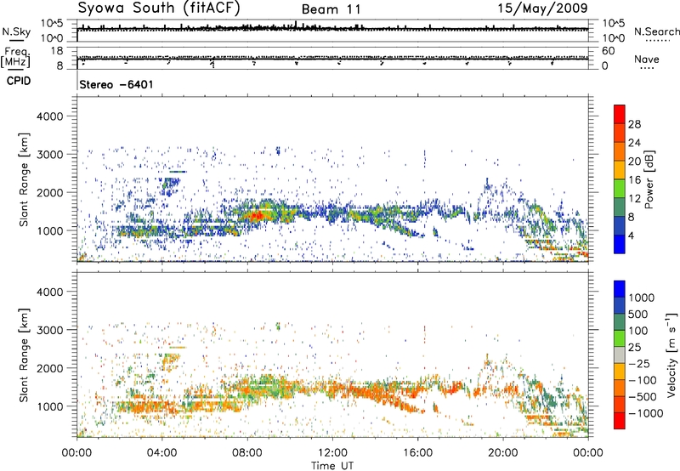Click the 'Beam 11' label

[331, 9]
